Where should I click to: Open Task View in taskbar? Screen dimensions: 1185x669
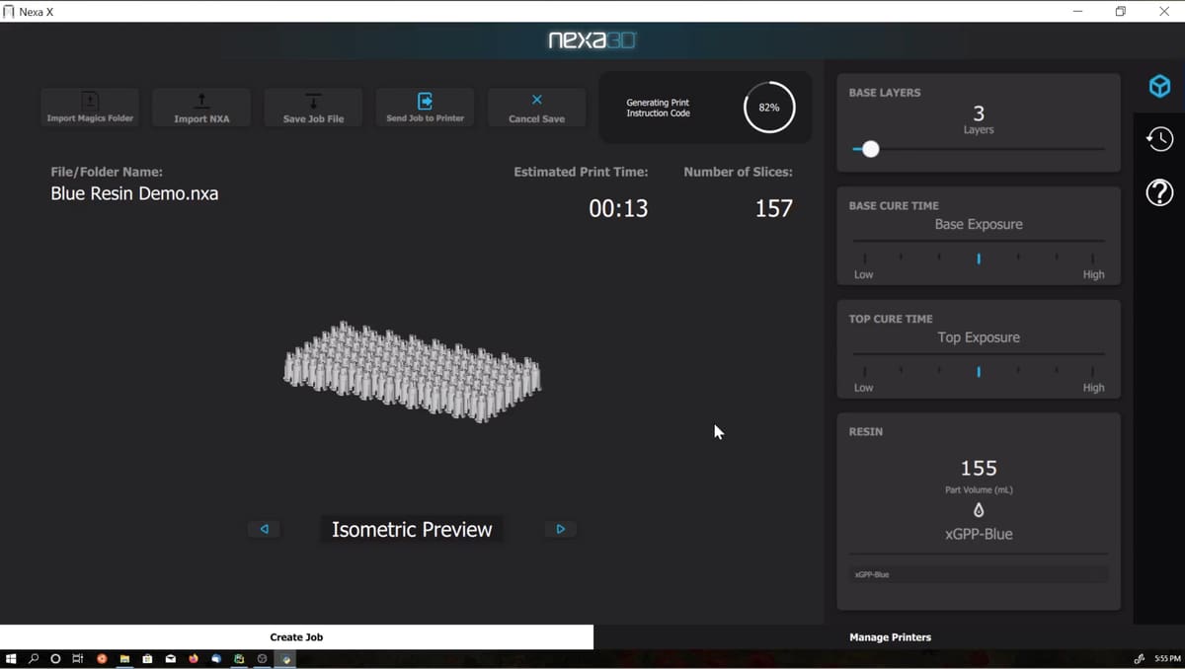pyautogui.click(x=78, y=659)
